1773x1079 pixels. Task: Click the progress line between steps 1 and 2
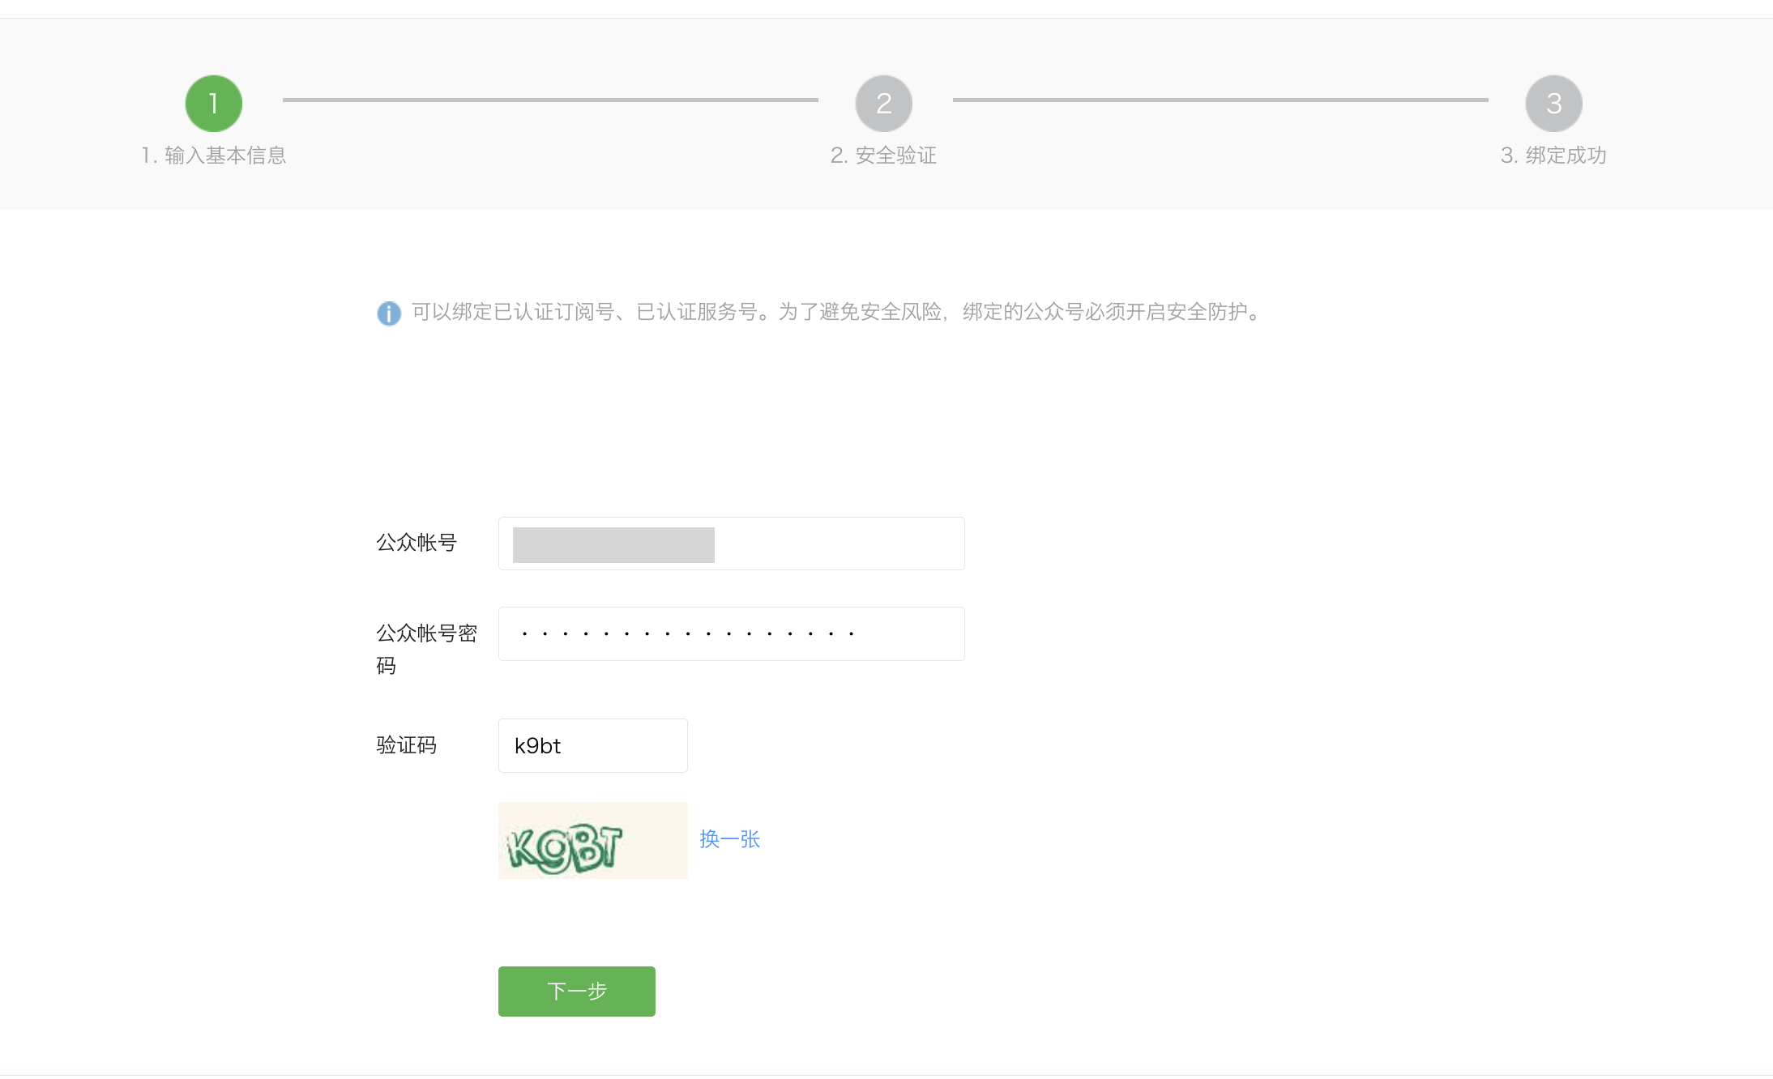tap(550, 100)
